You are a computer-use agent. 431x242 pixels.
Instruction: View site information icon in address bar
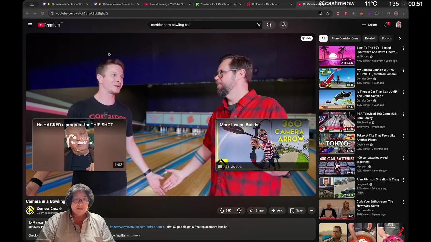coord(52,13)
